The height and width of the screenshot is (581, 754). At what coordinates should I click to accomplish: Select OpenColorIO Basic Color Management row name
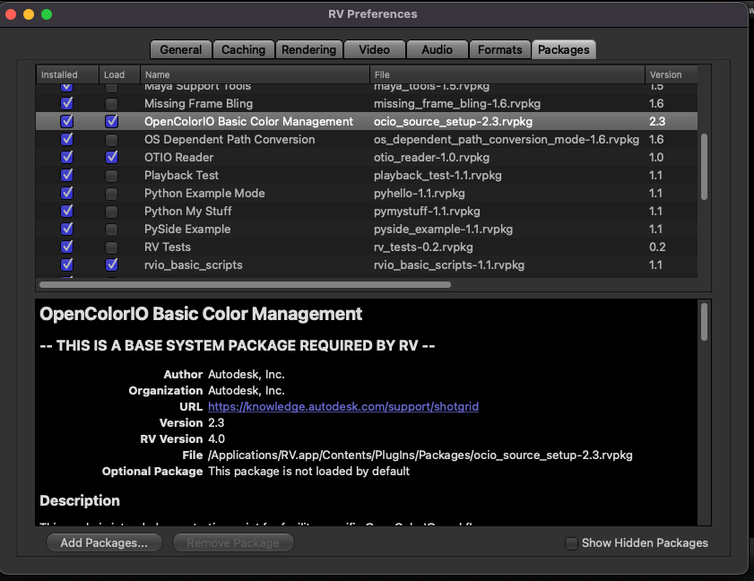[x=248, y=122]
